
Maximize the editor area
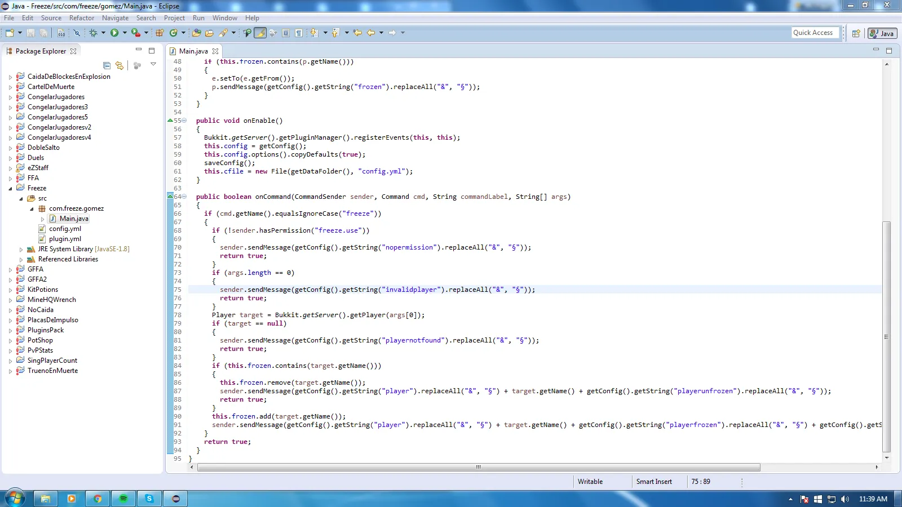tap(889, 51)
